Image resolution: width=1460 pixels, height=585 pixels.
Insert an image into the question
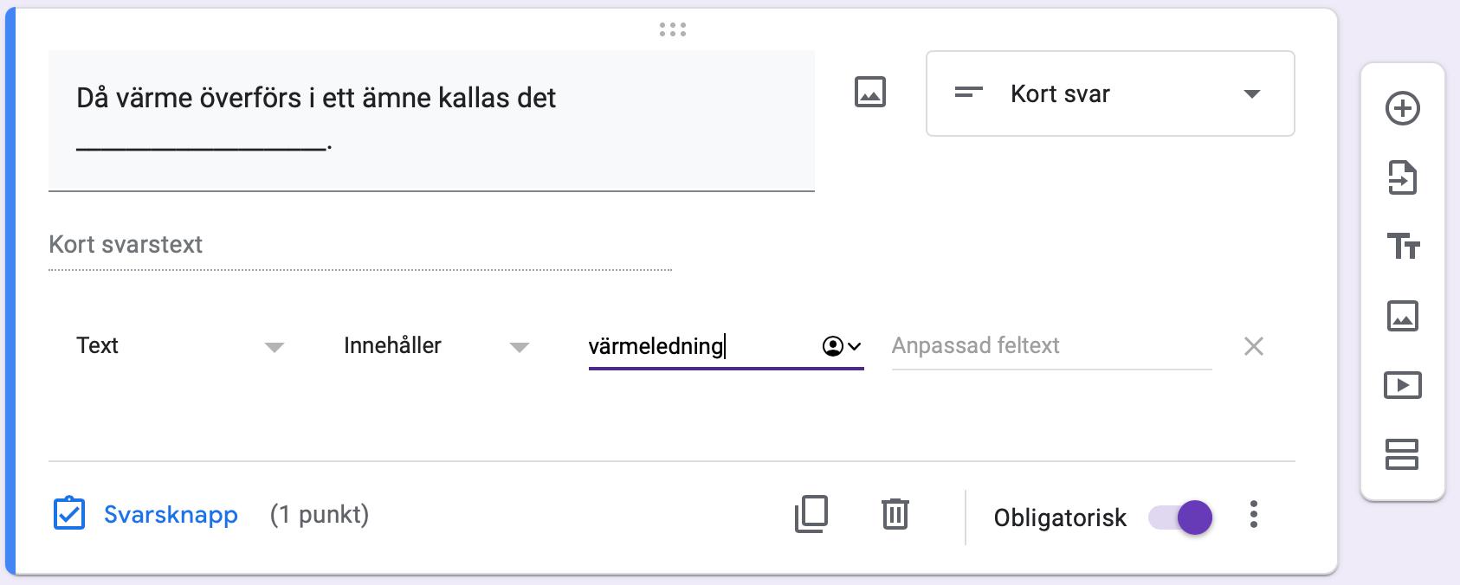869,93
